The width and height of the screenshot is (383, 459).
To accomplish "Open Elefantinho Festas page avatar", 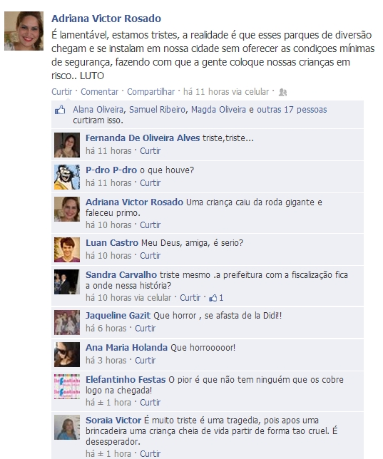I will click(67, 386).
